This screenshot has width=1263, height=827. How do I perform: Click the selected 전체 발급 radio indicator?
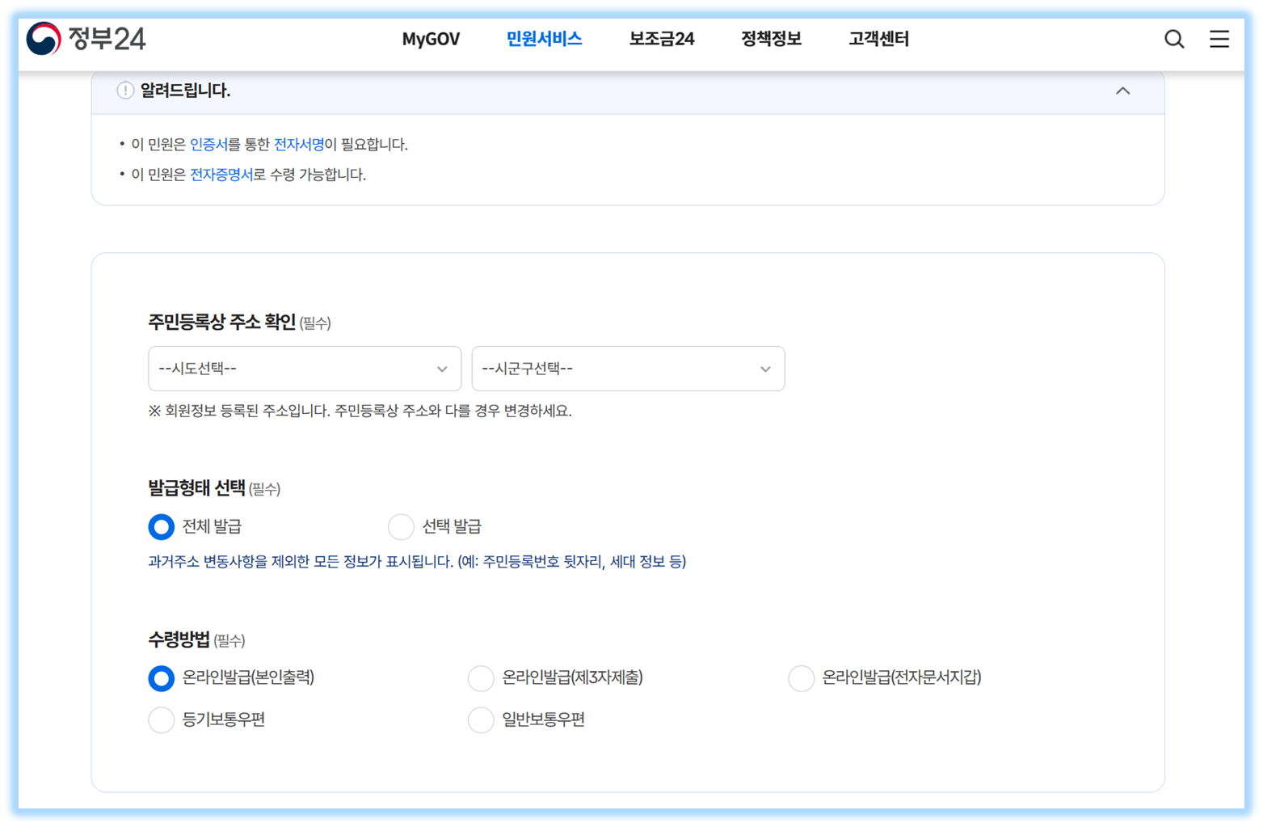point(161,526)
